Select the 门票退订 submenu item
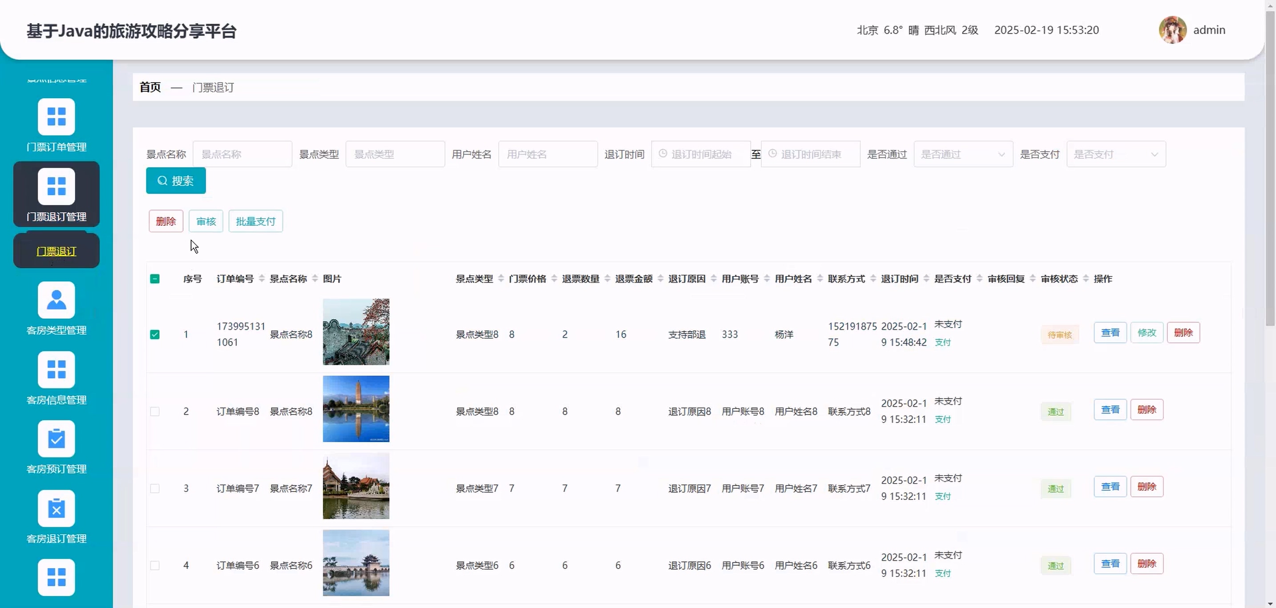 point(57,251)
